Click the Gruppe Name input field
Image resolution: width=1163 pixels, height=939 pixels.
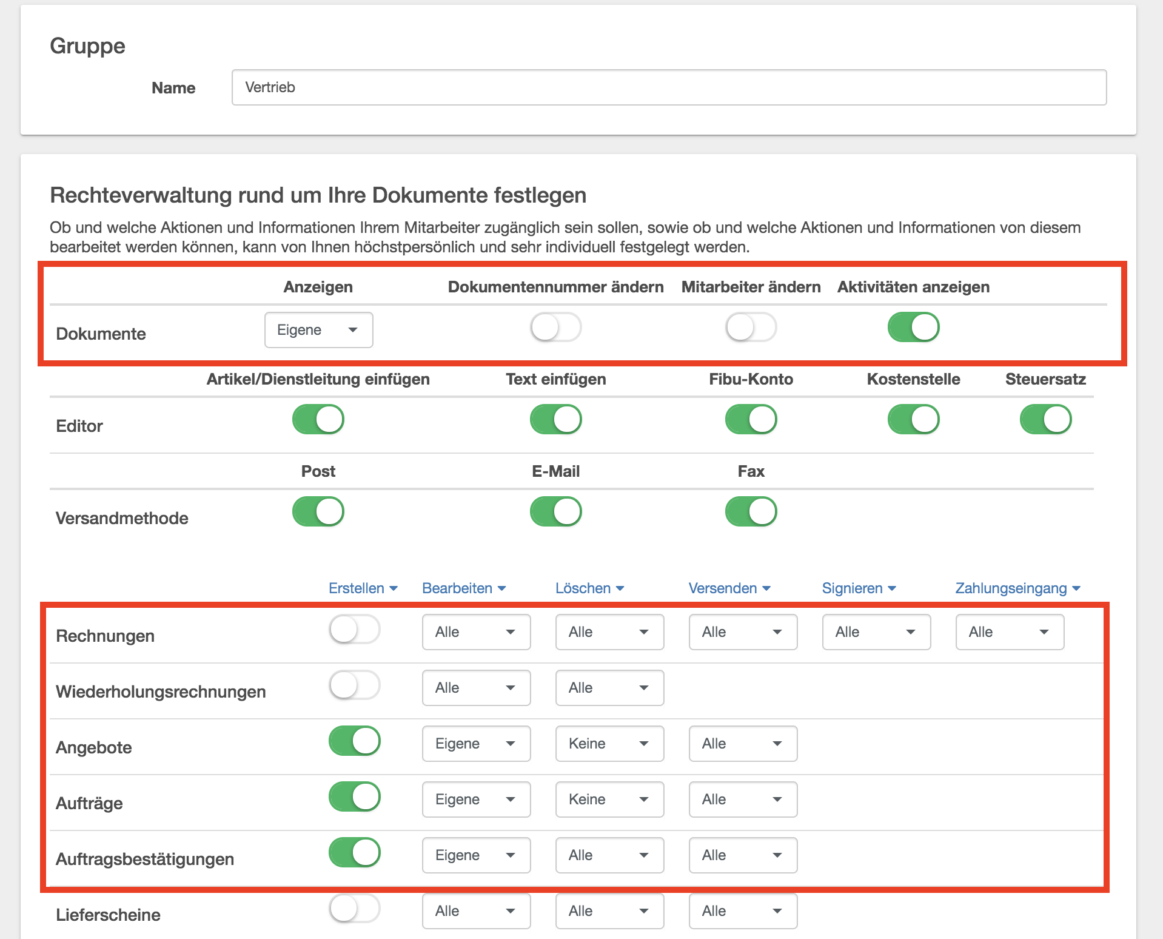[668, 87]
